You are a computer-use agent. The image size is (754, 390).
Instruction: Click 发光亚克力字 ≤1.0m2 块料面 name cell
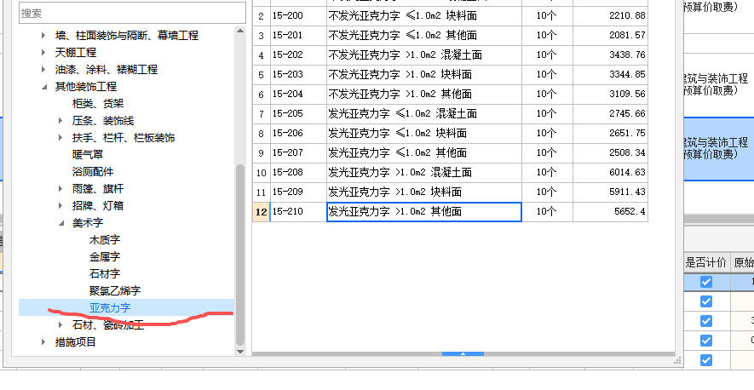(424, 133)
